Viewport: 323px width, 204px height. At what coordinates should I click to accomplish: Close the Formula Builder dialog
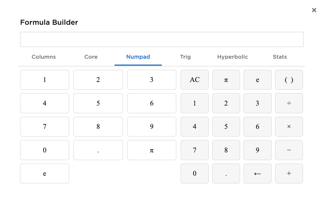click(314, 10)
